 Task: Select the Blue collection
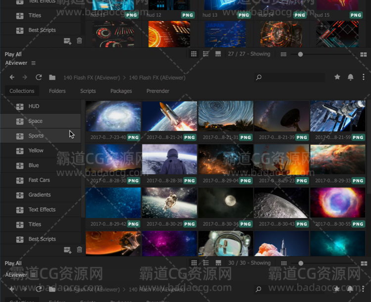[x=41, y=165]
